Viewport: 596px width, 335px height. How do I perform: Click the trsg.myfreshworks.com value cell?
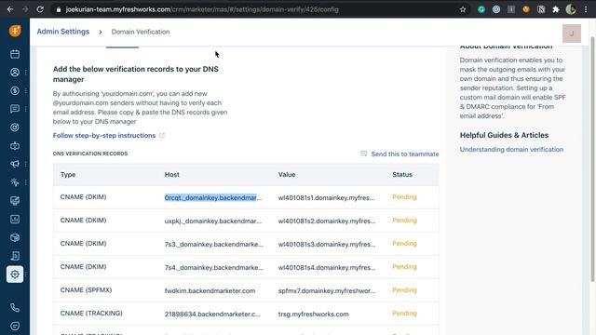[x=313, y=314]
